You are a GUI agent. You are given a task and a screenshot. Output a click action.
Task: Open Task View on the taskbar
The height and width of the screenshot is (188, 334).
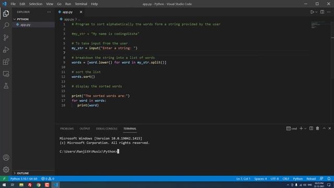[x=13, y=185]
